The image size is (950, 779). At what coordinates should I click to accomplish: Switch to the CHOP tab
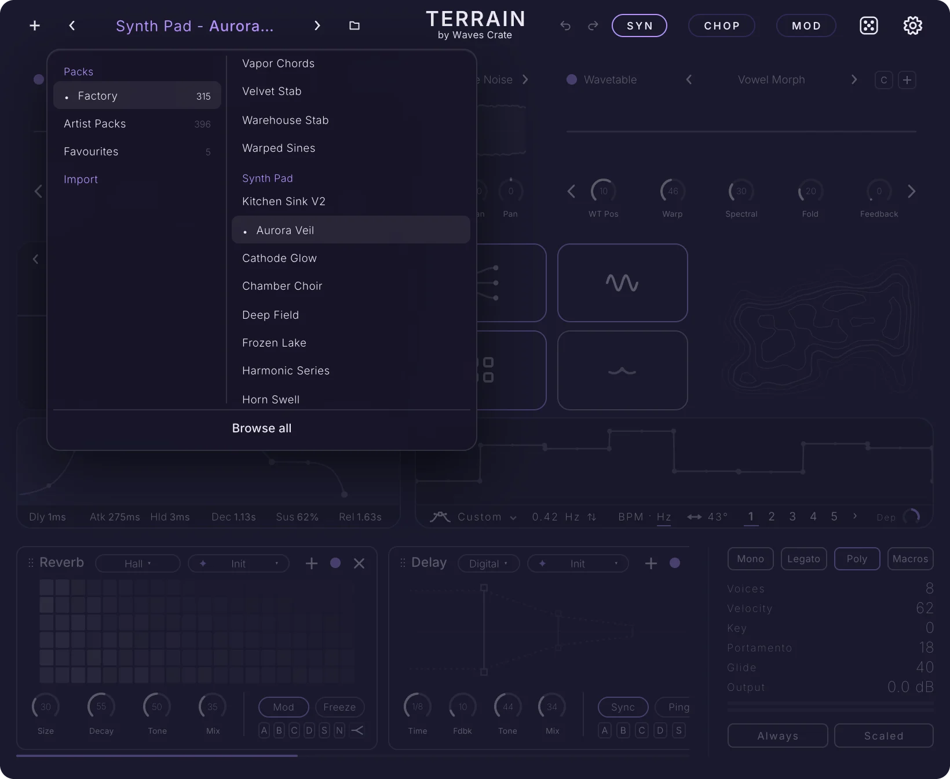(x=722, y=26)
